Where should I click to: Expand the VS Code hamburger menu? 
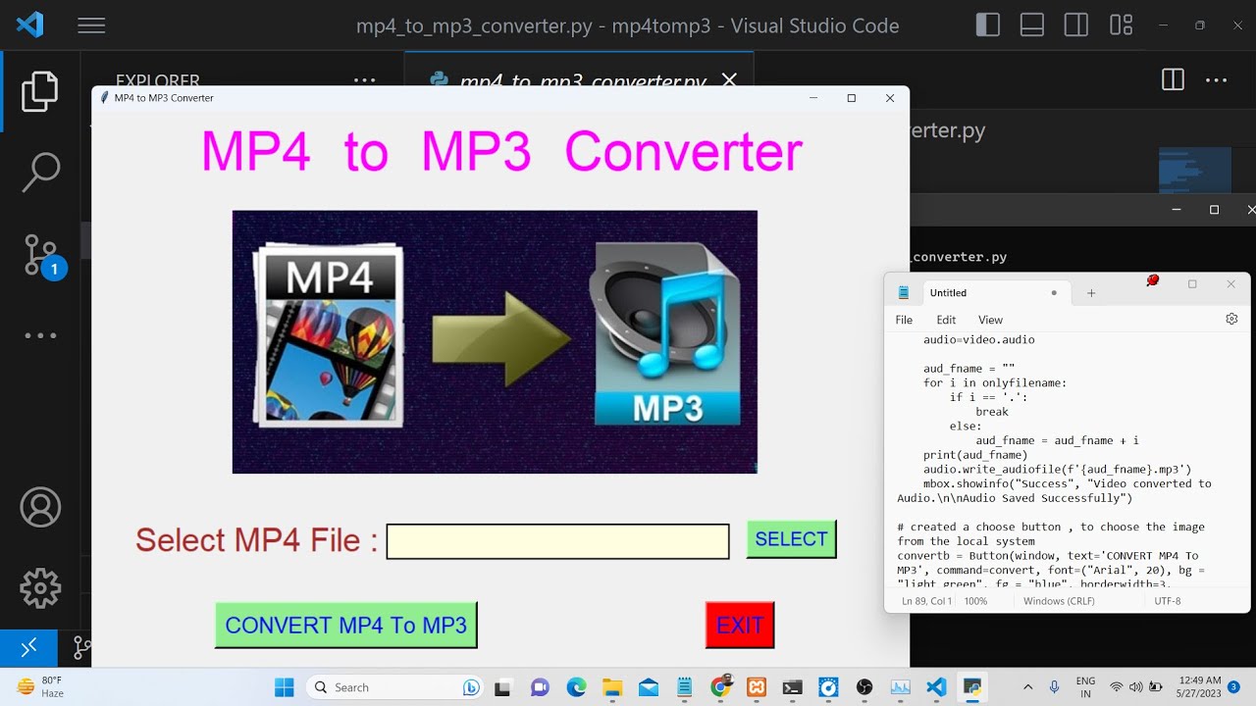coord(91,25)
